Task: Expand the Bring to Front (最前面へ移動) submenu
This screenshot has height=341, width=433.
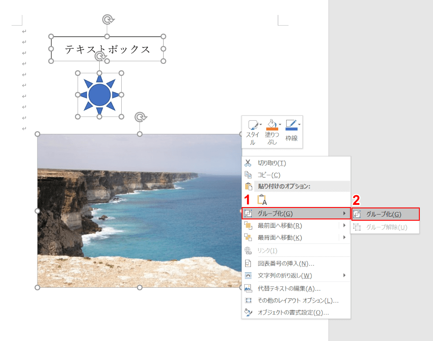Action: 344,226
